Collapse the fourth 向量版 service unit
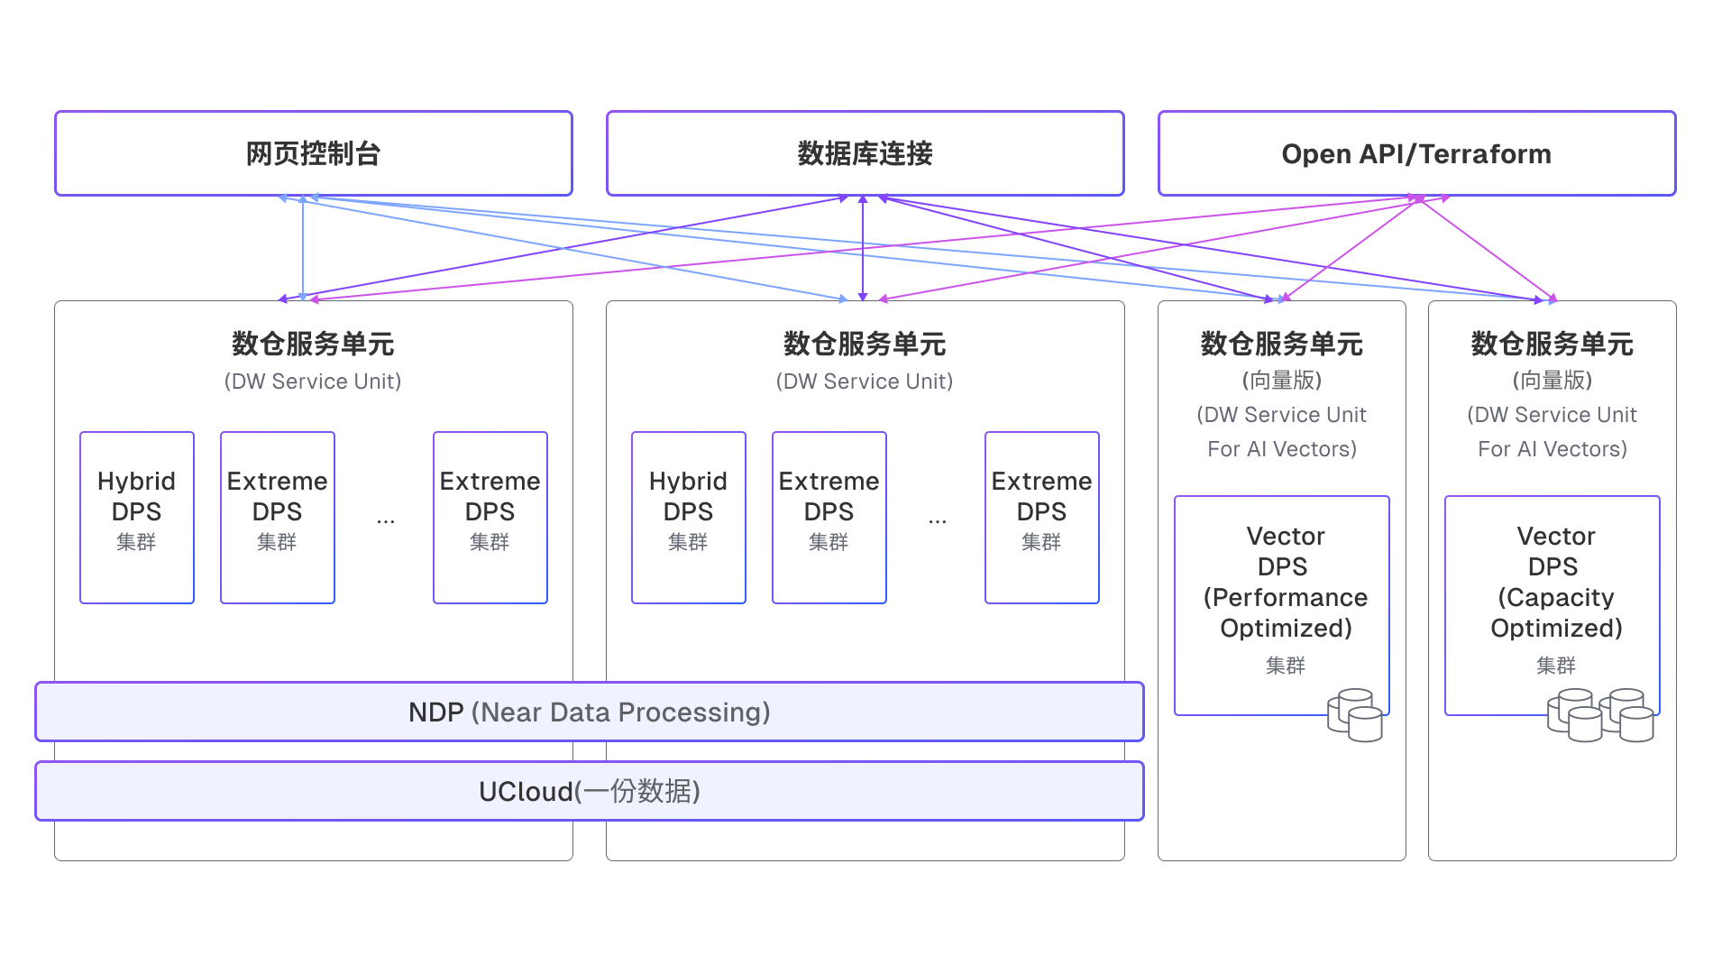The width and height of the screenshot is (1731, 974). [x=1552, y=344]
